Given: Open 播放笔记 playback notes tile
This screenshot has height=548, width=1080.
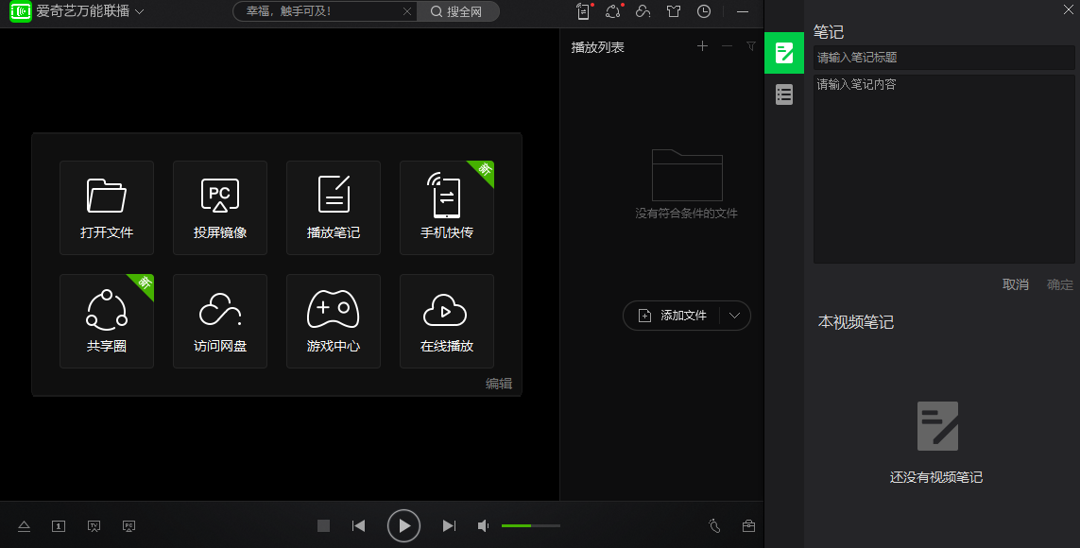Looking at the screenshot, I should click(x=334, y=207).
